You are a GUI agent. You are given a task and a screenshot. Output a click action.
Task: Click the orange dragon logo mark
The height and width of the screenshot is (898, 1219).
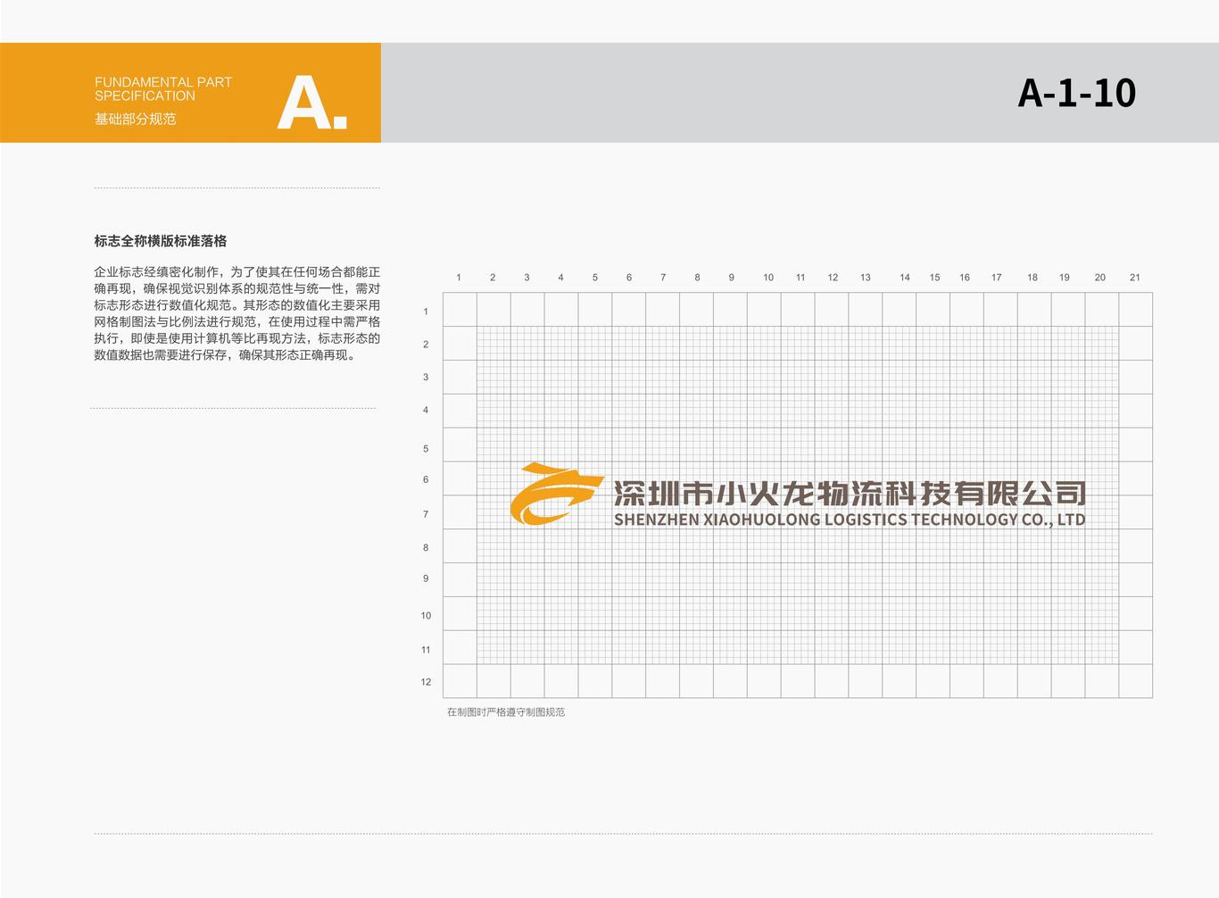pyautogui.click(x=557, y=493)
